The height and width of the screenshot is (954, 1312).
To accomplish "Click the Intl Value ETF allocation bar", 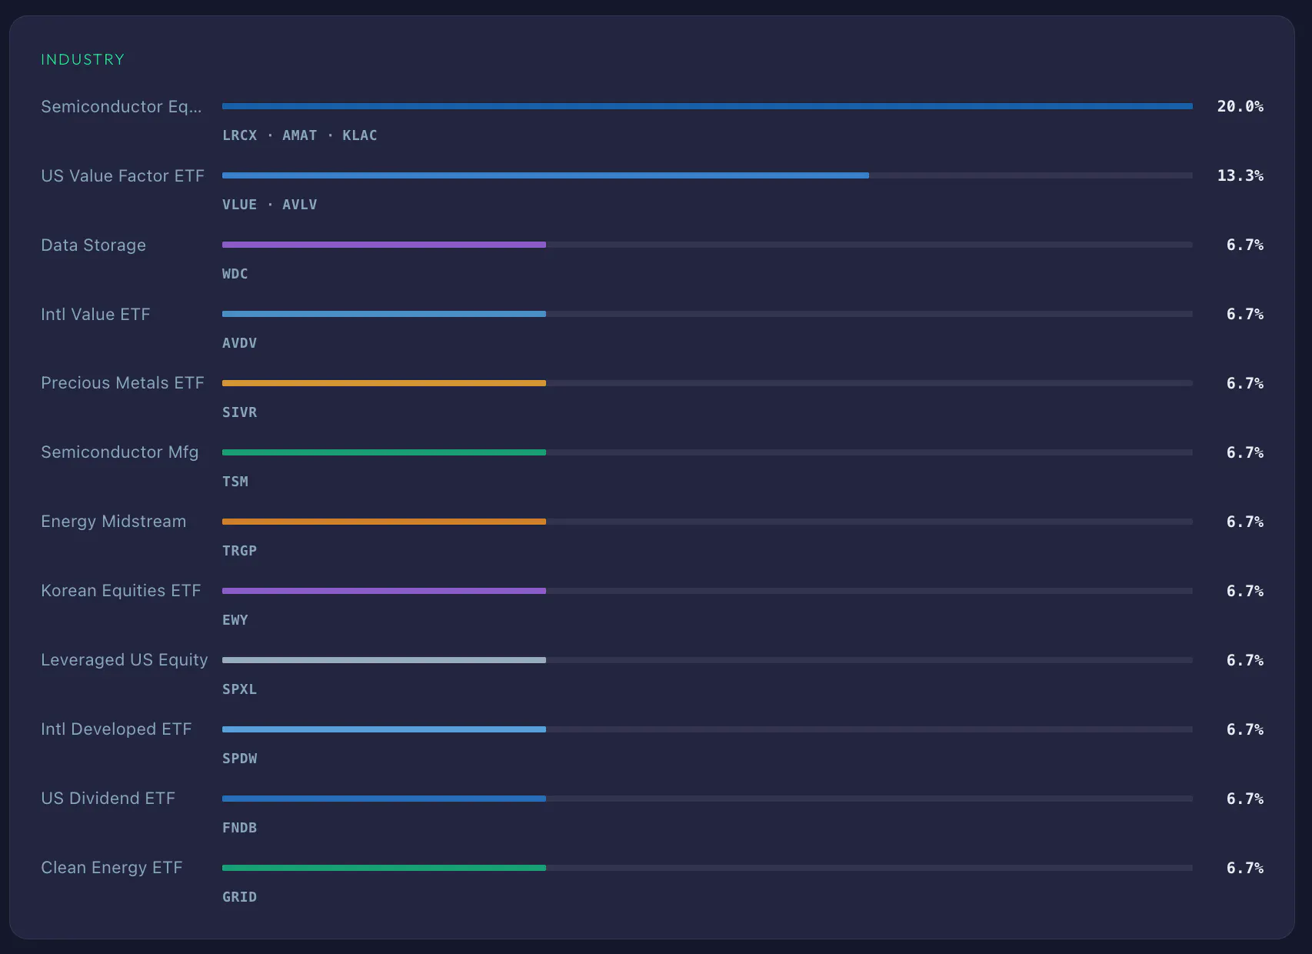I will tap(384, 314).
